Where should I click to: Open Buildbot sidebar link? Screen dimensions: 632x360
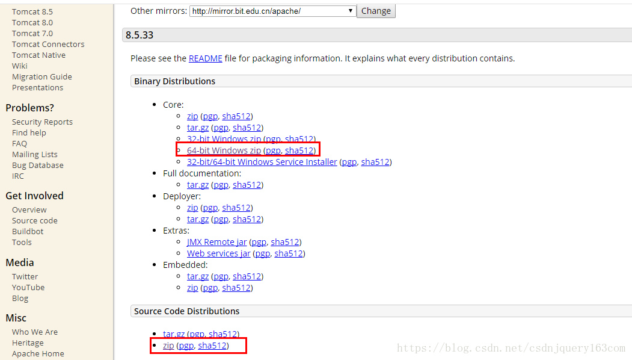[28, 232]
